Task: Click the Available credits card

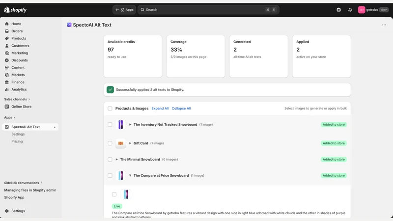Action: pos(133,56)
